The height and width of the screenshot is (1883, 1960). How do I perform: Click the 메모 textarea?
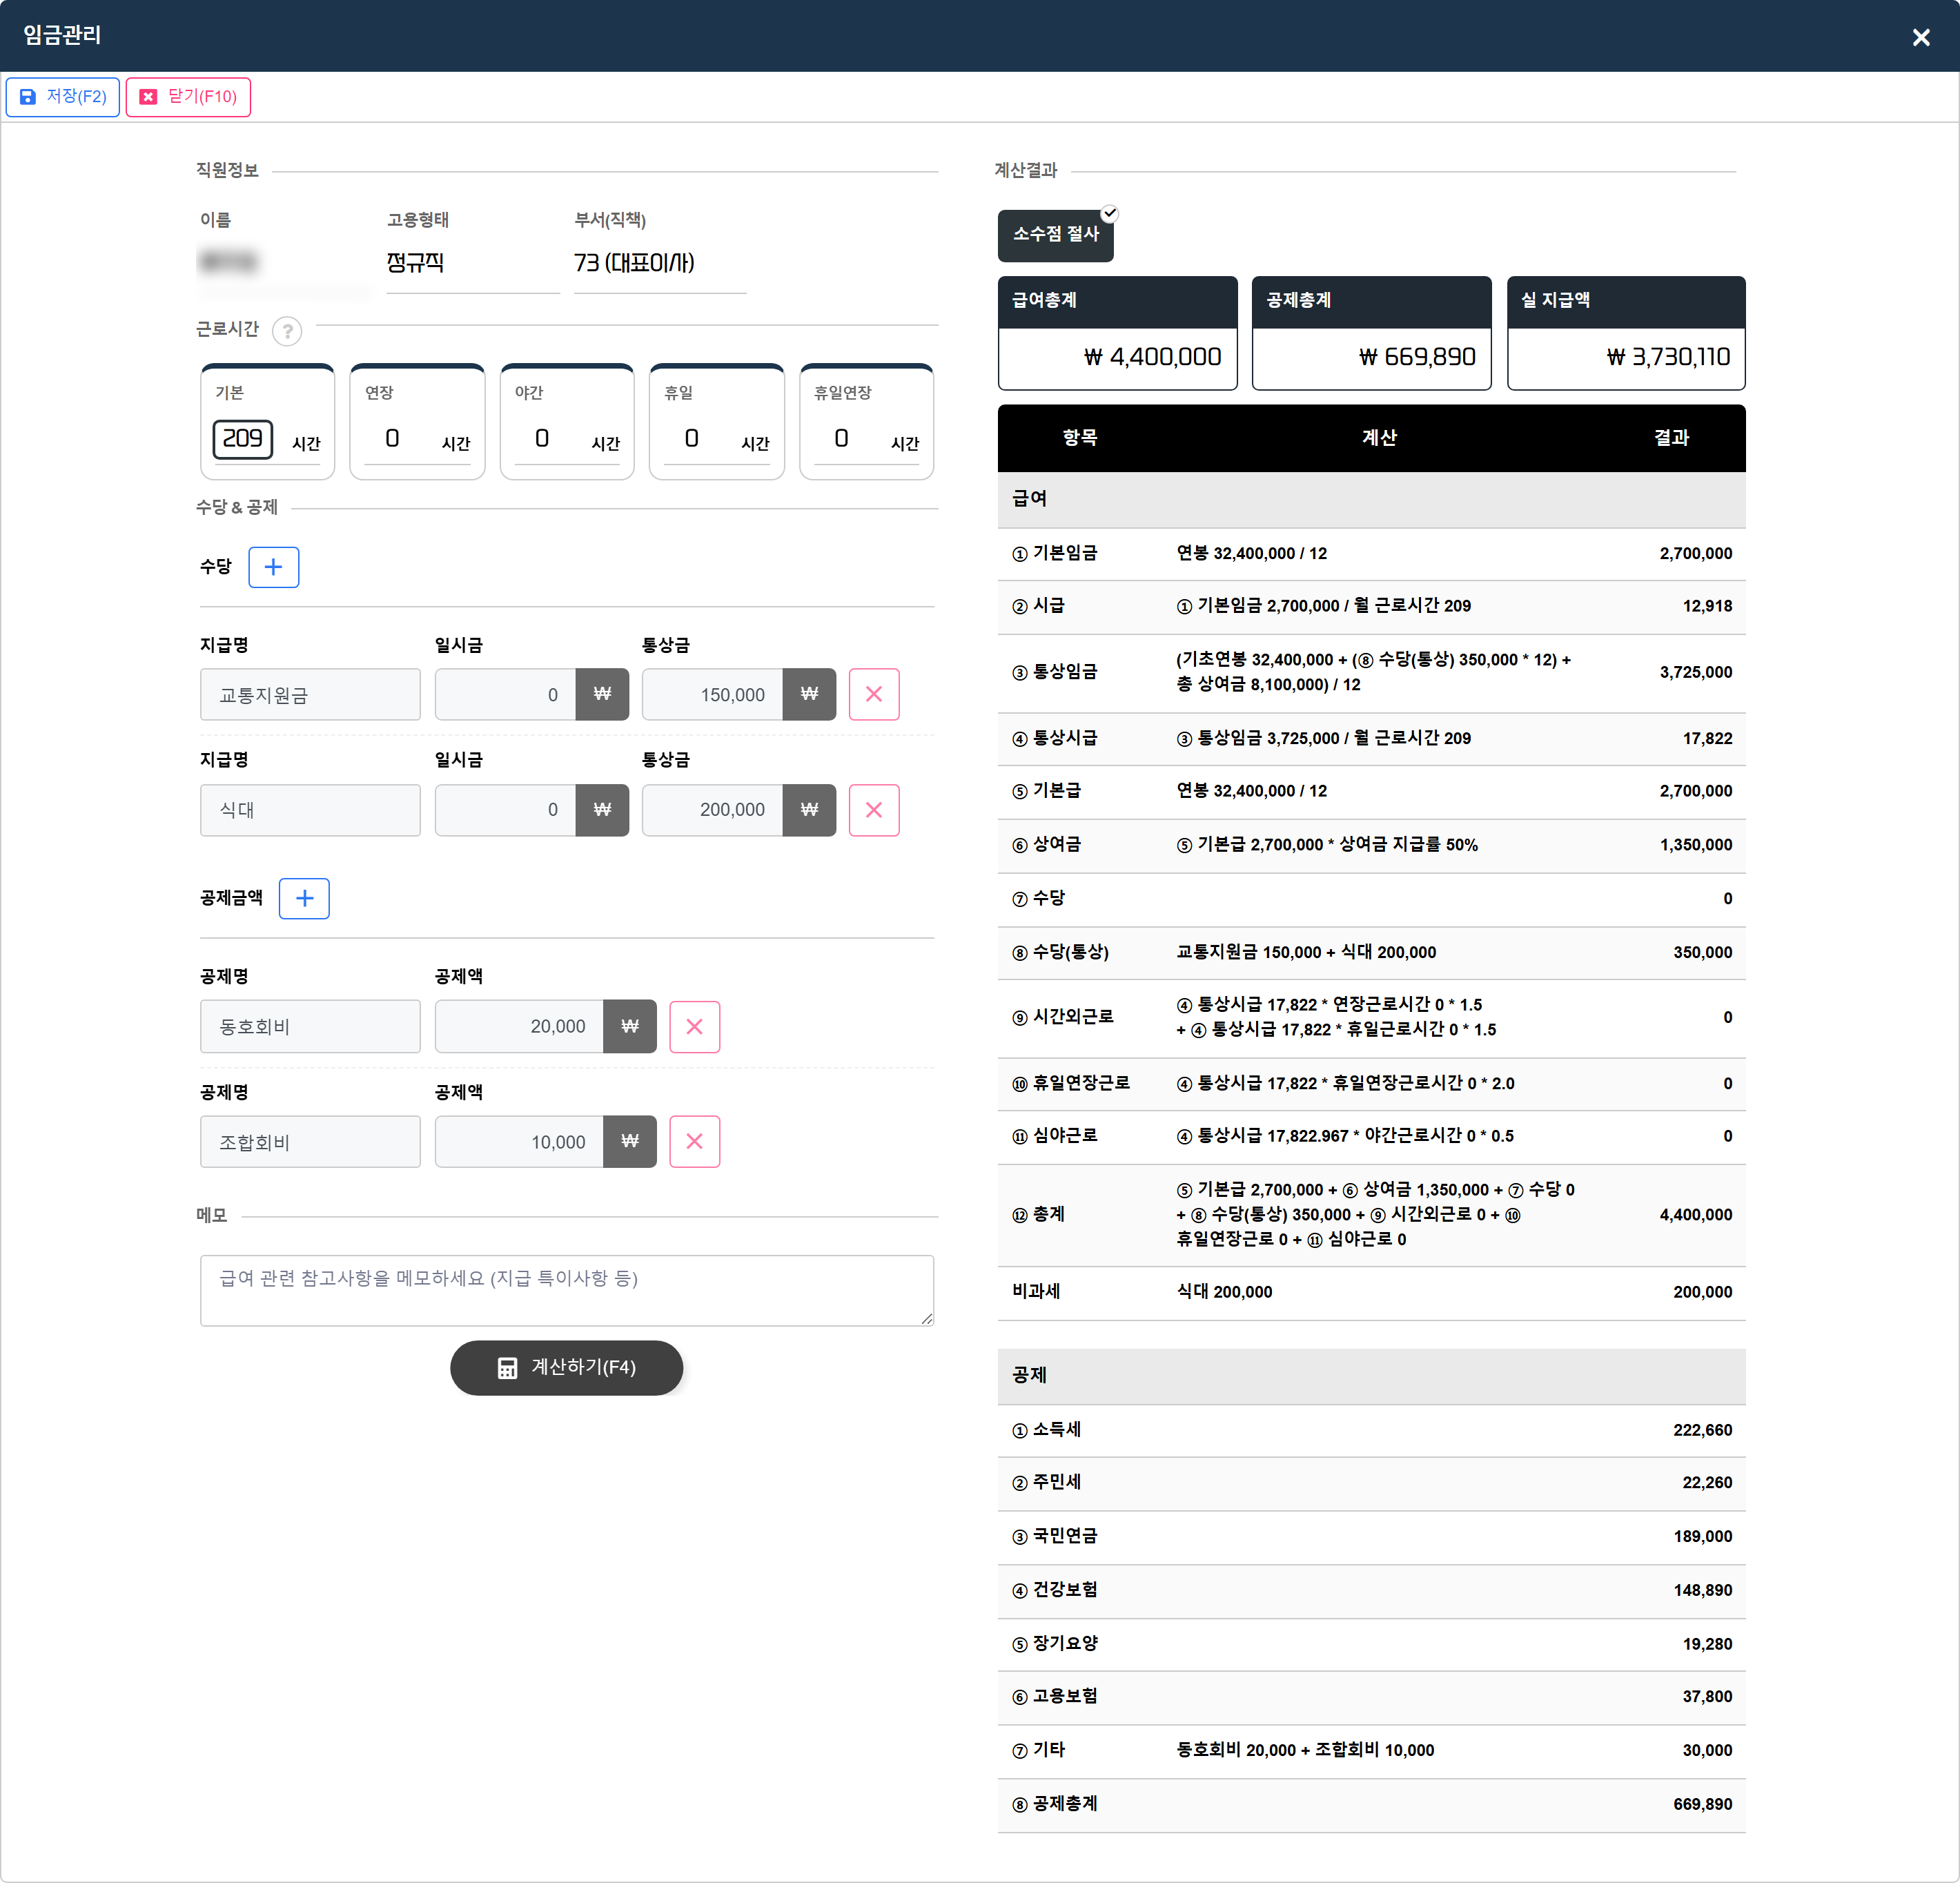[567, 1290]
